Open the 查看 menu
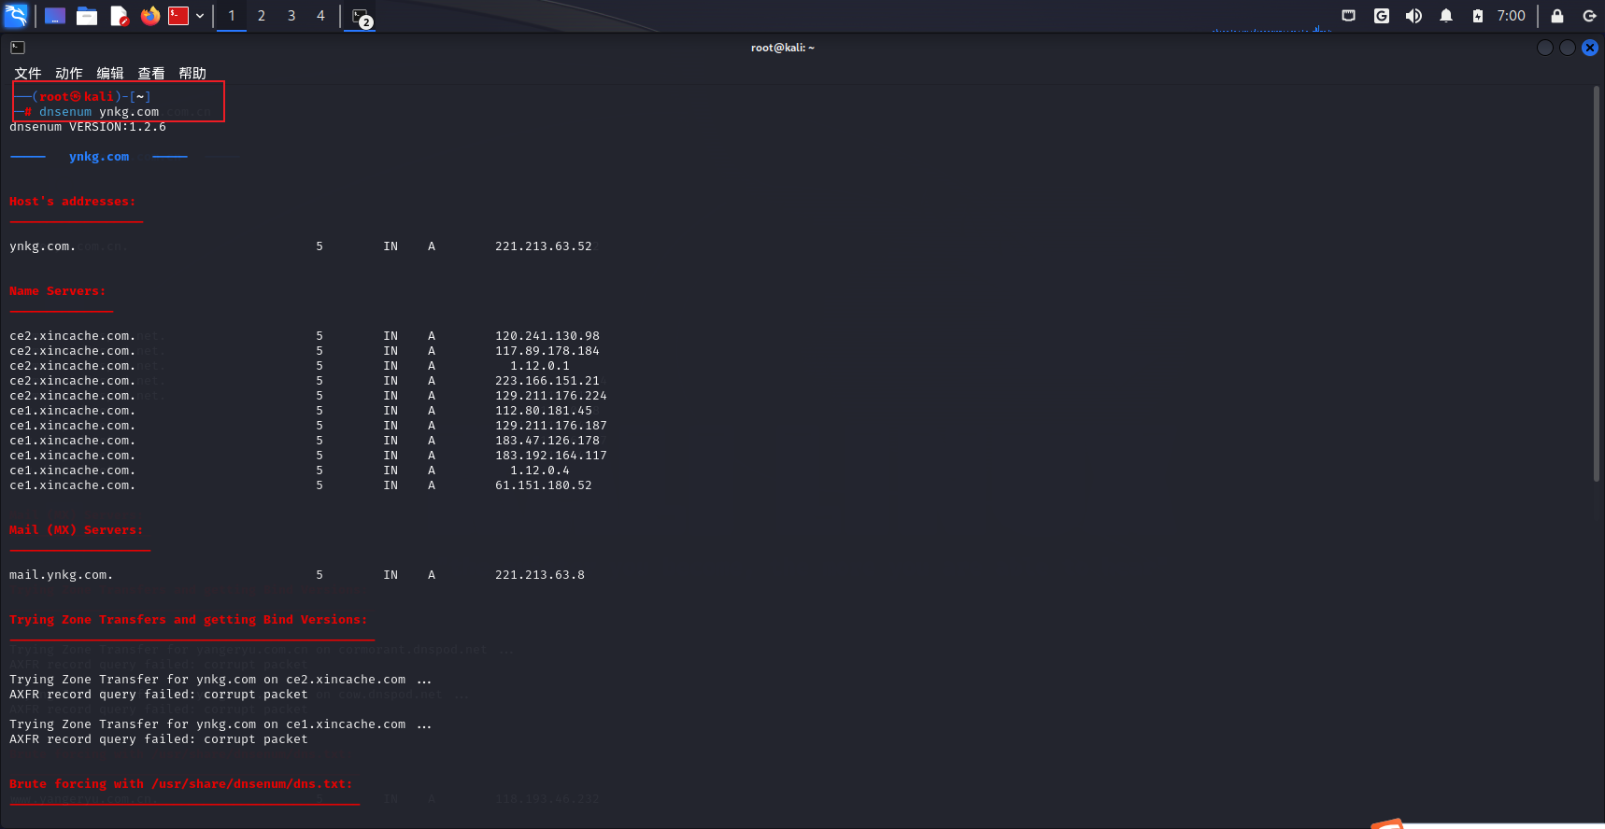The width and height of the screenshot is (1605, 829). [x=150, y=73]
